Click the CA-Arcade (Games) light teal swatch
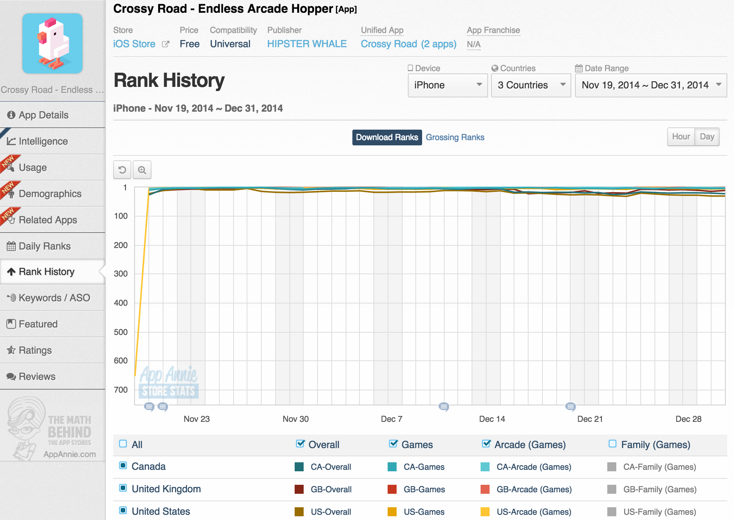This screenshot has width=734, height=520. (x=485, y=467)
